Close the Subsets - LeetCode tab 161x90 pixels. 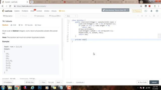pos(27,2)
